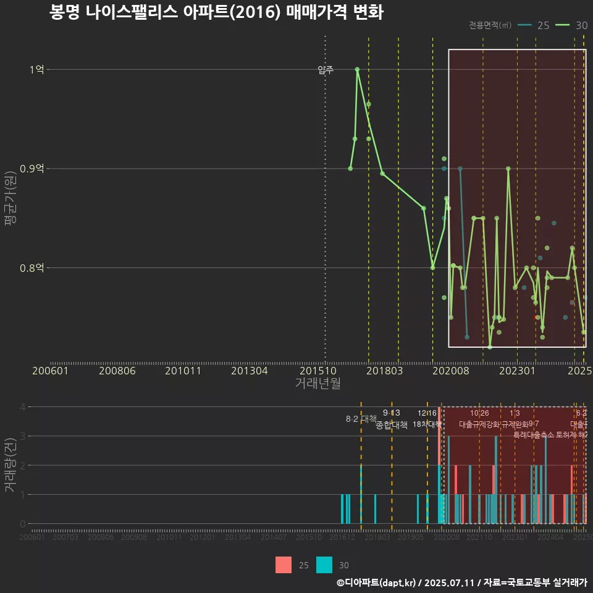Click the 특례대출축소 annotation text

pos(534,435)
